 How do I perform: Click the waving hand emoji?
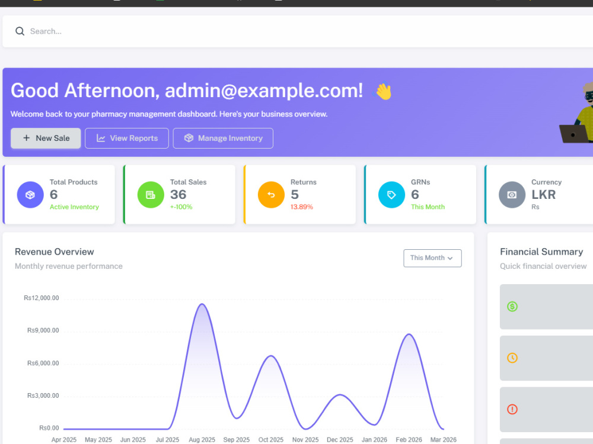383,91
